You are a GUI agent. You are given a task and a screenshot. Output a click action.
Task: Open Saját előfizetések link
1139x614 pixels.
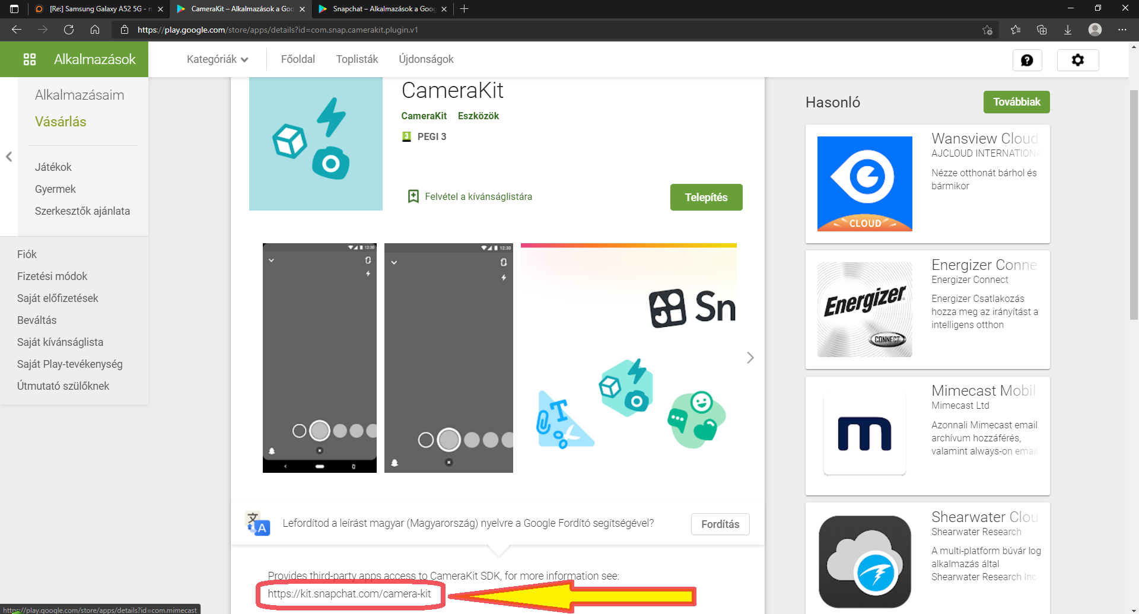[58, 298]
